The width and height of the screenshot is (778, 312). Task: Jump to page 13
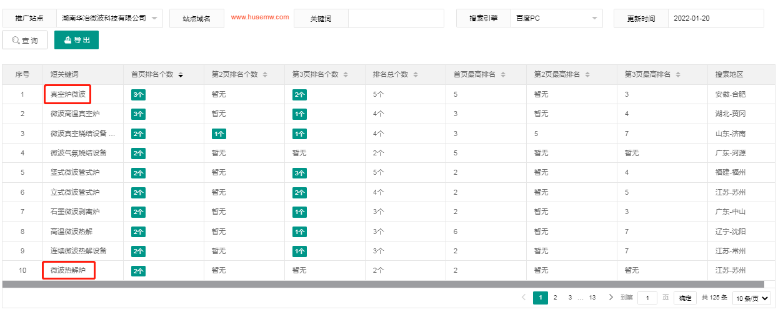click(592, 298)
